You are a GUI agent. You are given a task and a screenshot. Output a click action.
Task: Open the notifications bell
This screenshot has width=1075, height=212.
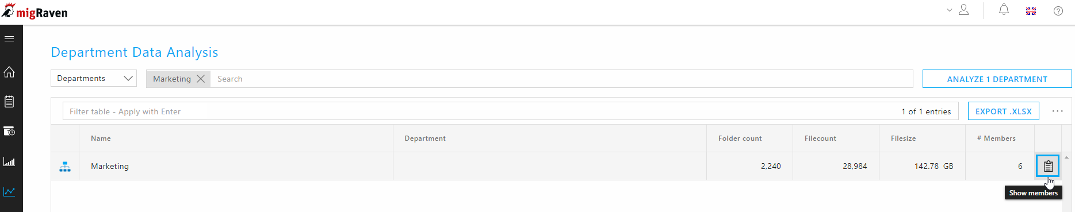pos(1004,10)
